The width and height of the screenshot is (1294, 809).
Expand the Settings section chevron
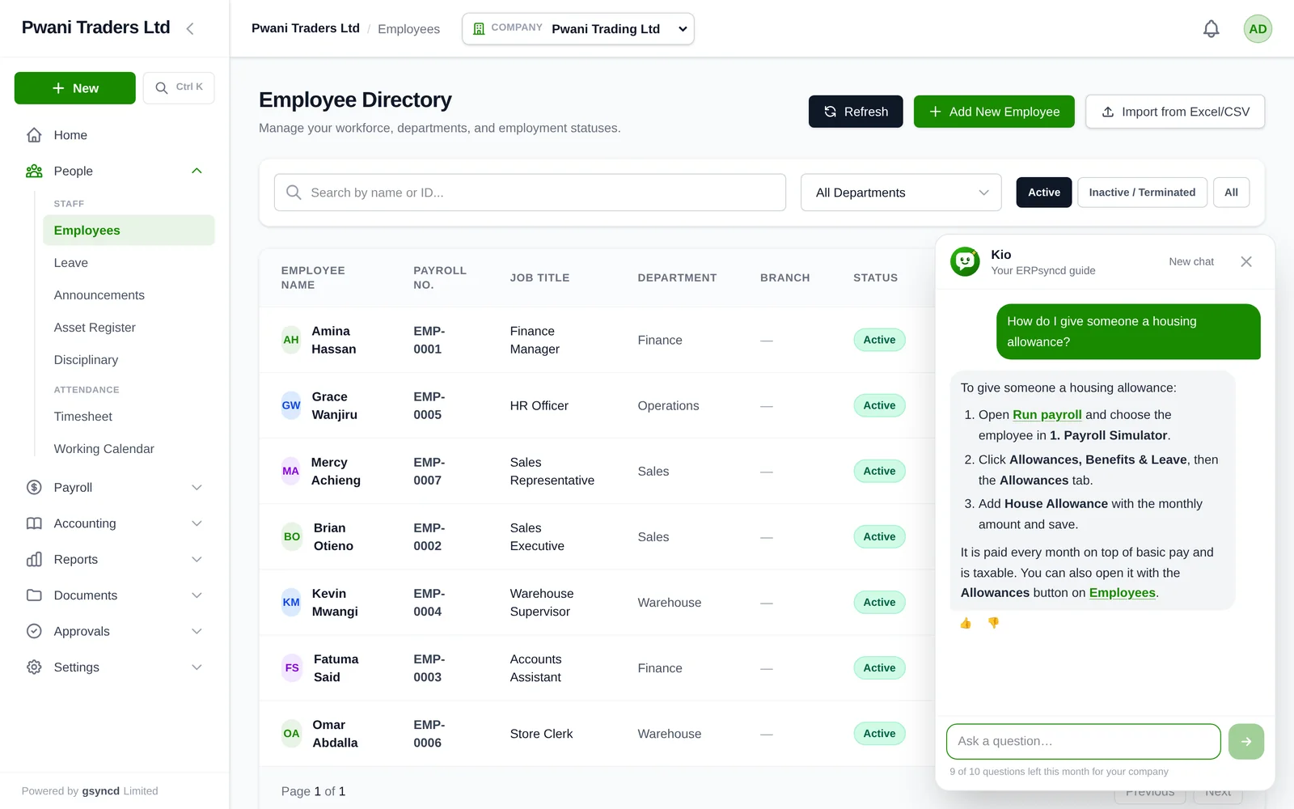(197, 667)
